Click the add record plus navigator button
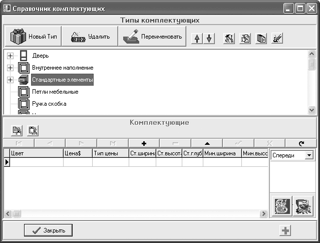 point(144,143)
